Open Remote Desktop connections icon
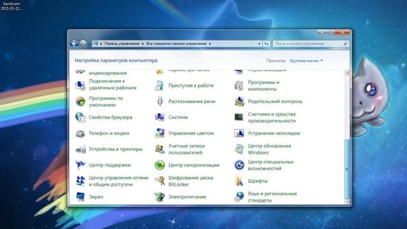This screenshot has width=407, height=229. point(80,85)
